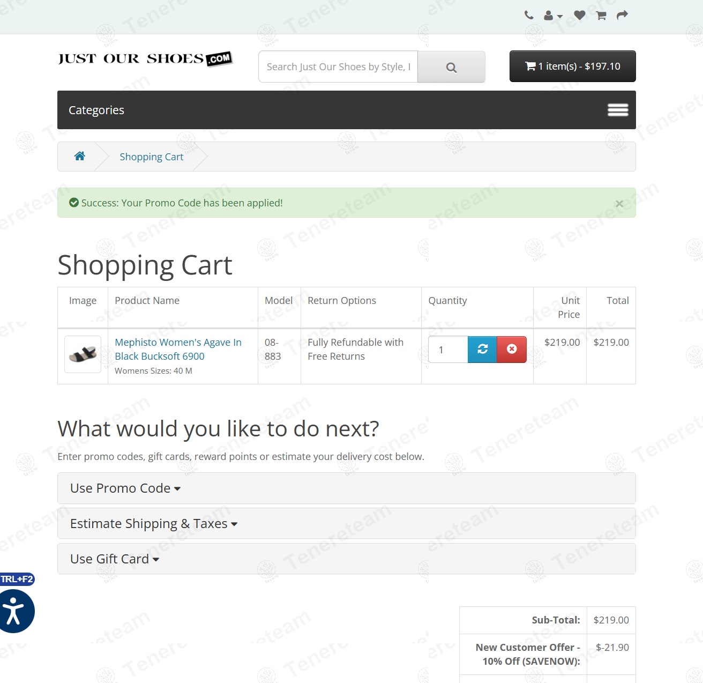Click the Mephisto sandal thumbnail
The height and width of the screenshot is (683, 703).
pos(83,354)
